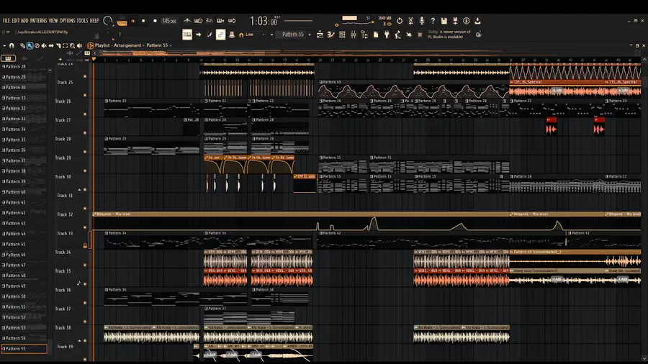Add a new pattern with the plus button
Viewport: 648px width, 364px height.
coord(310,35)
